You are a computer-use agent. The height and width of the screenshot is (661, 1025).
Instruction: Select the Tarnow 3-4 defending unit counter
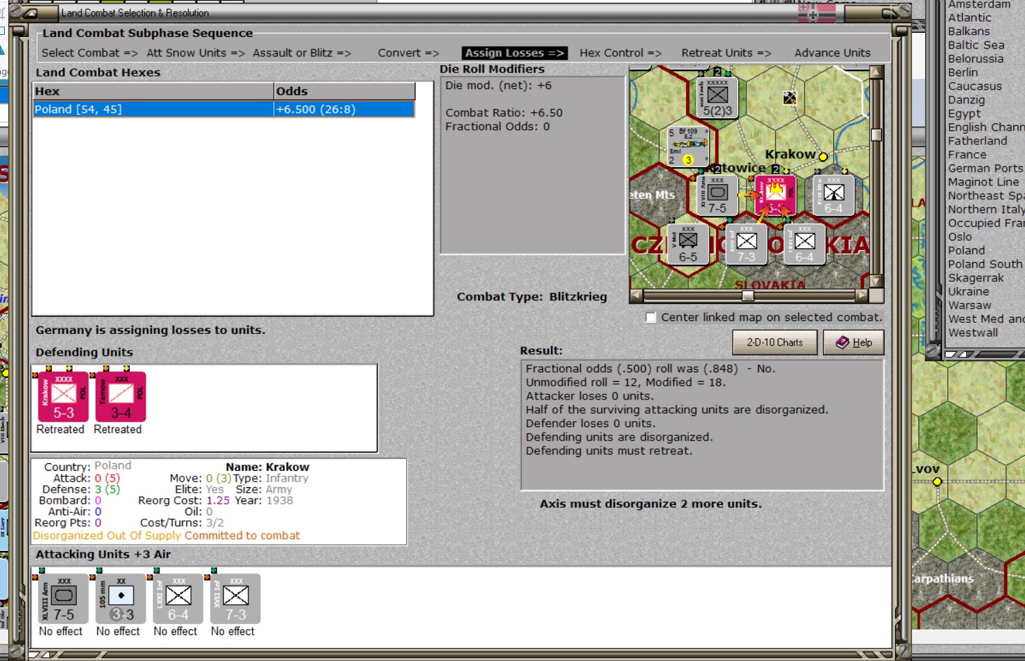click(x=121, y=397)
